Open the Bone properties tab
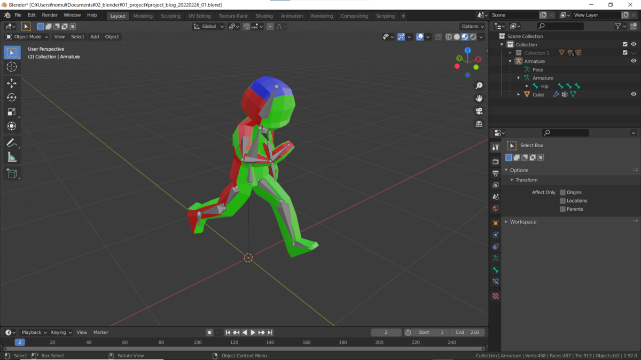Screen dimensions: 641x360 (496, 270)
